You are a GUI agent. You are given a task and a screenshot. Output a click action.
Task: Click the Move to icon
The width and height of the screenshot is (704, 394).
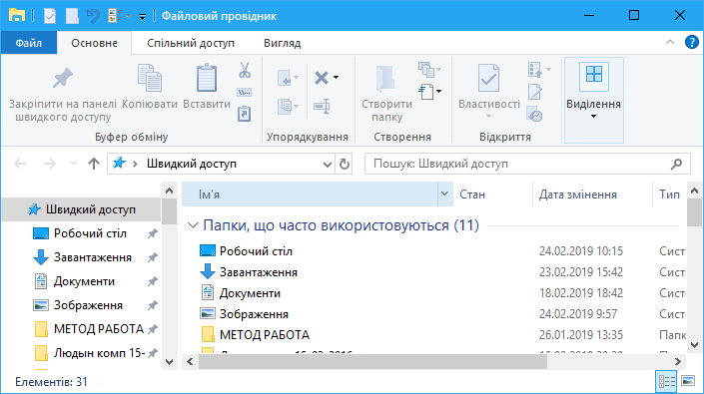point(285,78)
